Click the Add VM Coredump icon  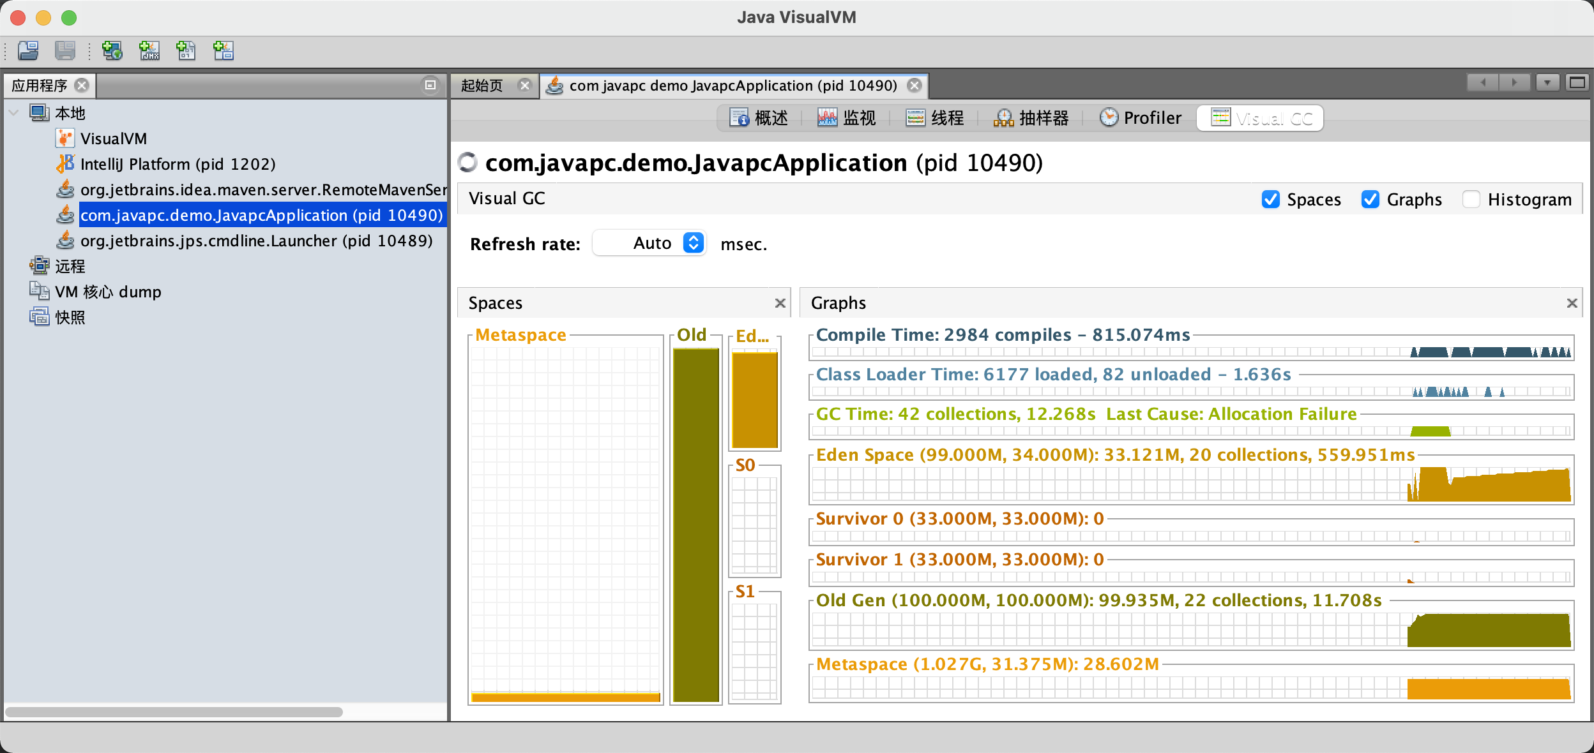click(186, 50)
